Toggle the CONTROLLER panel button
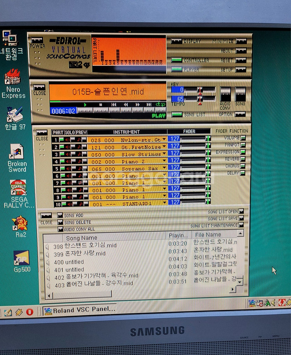 [177, 60]
